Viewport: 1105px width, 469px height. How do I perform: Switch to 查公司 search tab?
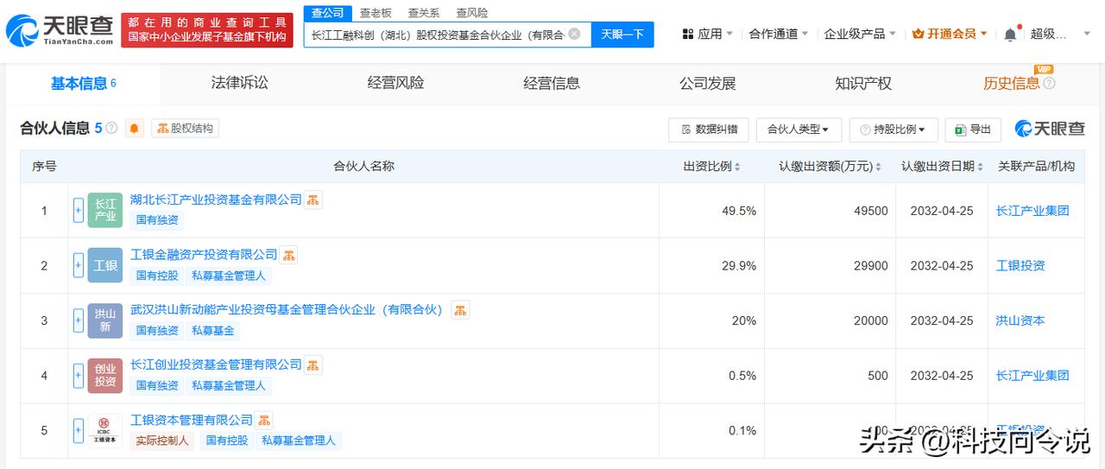(327, 13)
